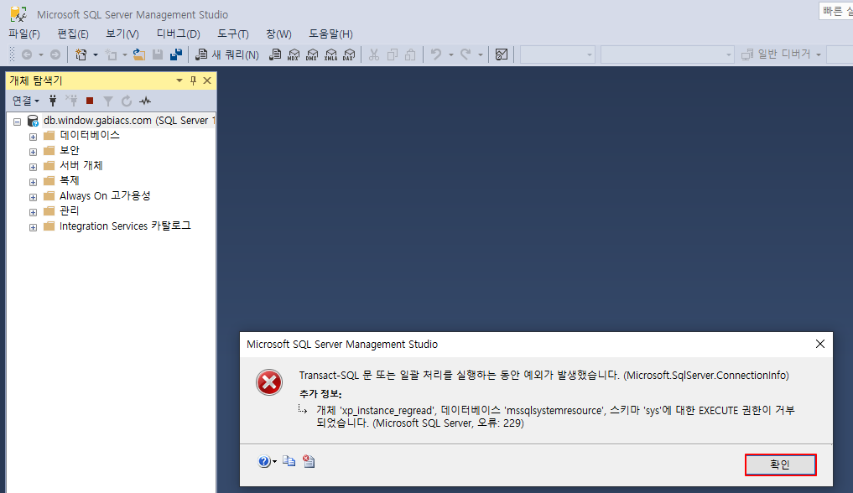The width and height of the screenshot is (853, 493).
Task: Expand the Integration Services 카탈로그 node
Action: (33, 228)
